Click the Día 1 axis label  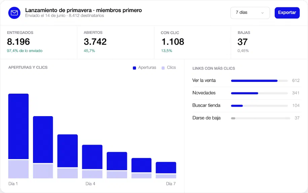tap(13, 184)
